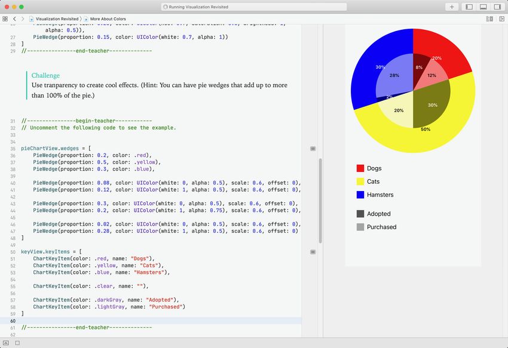This screenshot has width=508, height=348.
Task: Go back with the left chevron
Action: click(14, 19)
